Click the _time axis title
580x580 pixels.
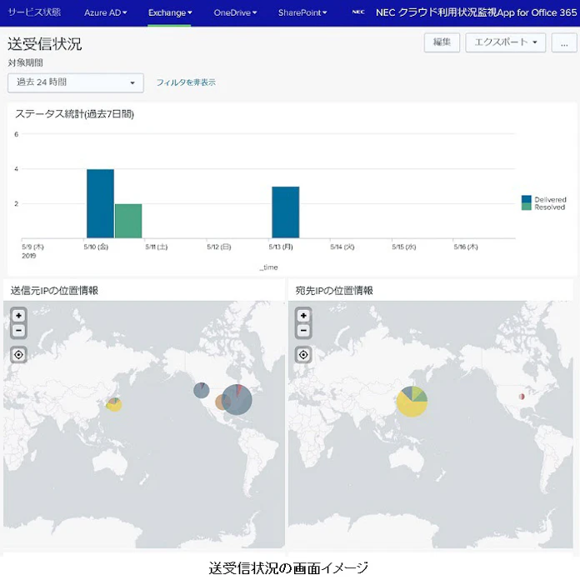(x=268, y=267)
